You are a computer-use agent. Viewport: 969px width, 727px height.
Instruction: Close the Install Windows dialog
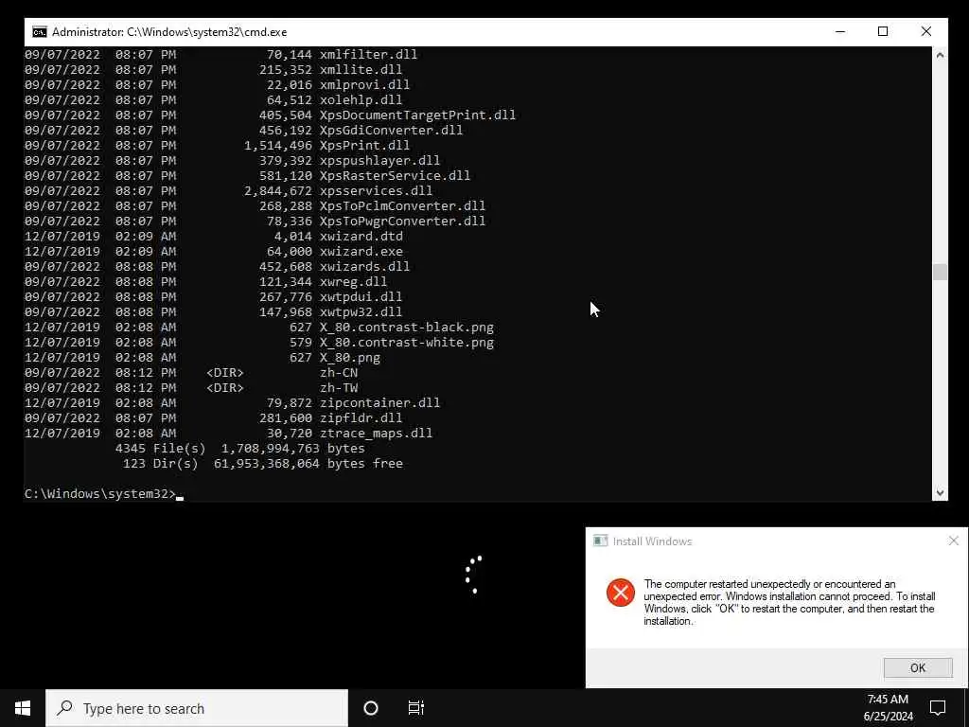954,541
